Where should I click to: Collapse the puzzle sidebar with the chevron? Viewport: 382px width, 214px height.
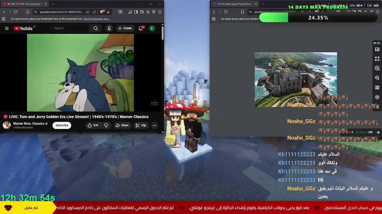click(x=378, y=106)
